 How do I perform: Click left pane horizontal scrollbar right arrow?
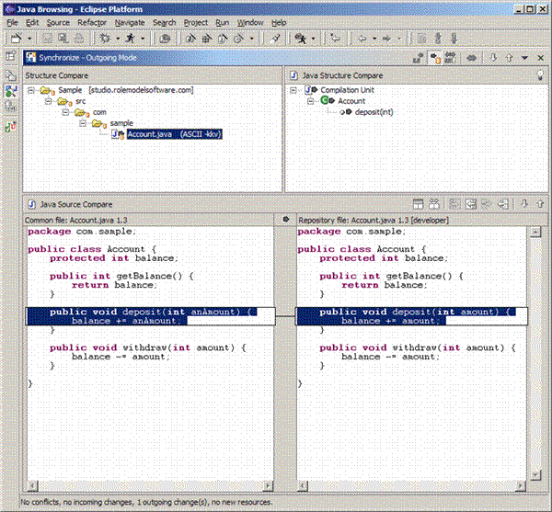(268, 486)
